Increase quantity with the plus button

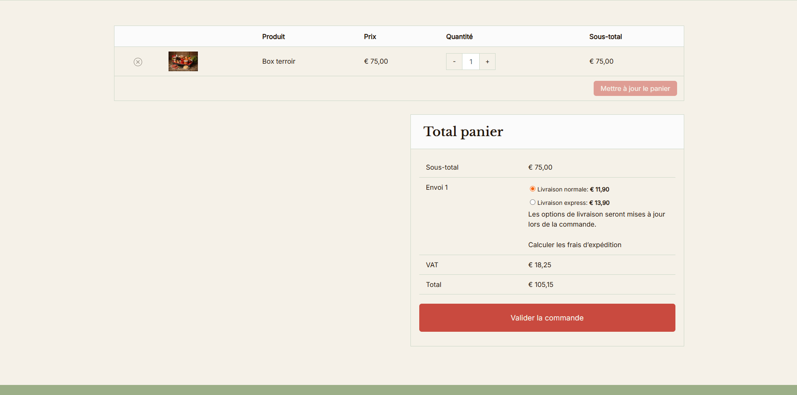coord(487,62)
